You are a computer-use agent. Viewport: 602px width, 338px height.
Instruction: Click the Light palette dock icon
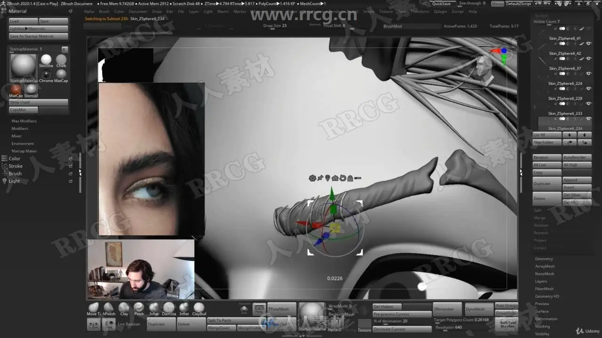(5, 181)
